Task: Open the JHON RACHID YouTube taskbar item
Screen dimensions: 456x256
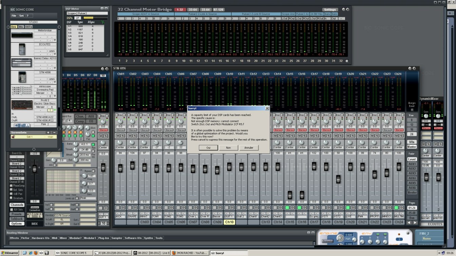Action: pos(190,253)
